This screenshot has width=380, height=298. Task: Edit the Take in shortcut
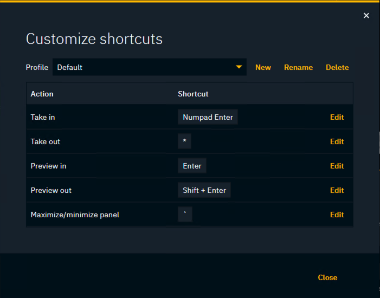click(337, 117)
